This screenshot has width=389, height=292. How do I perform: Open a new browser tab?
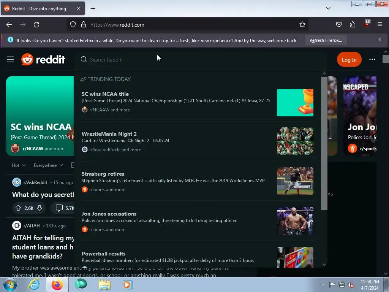pyautogui.click(x=93, y=9)
